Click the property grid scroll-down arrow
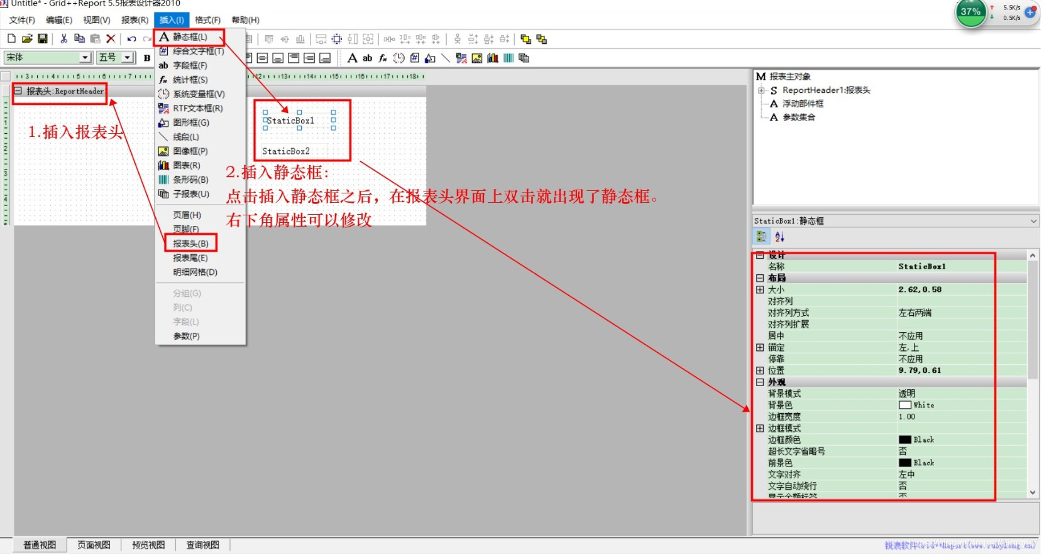 click(1033, 493)
